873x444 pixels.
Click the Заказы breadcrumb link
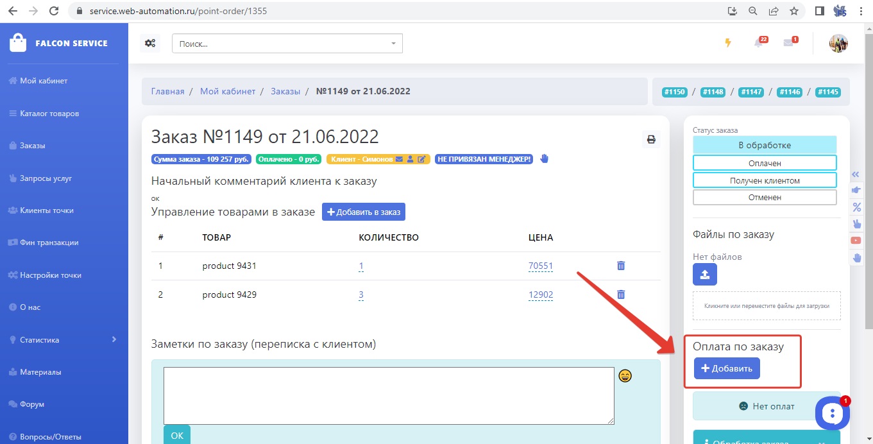click(285, 91)
